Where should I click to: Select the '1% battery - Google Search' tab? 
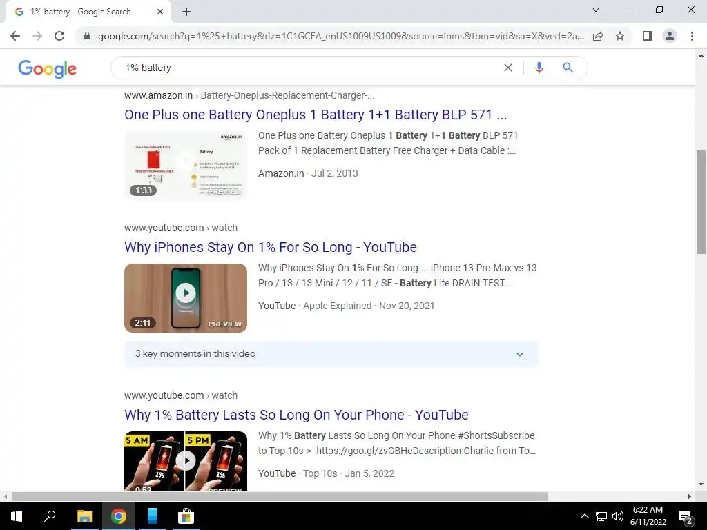click(x=88, y=12)
